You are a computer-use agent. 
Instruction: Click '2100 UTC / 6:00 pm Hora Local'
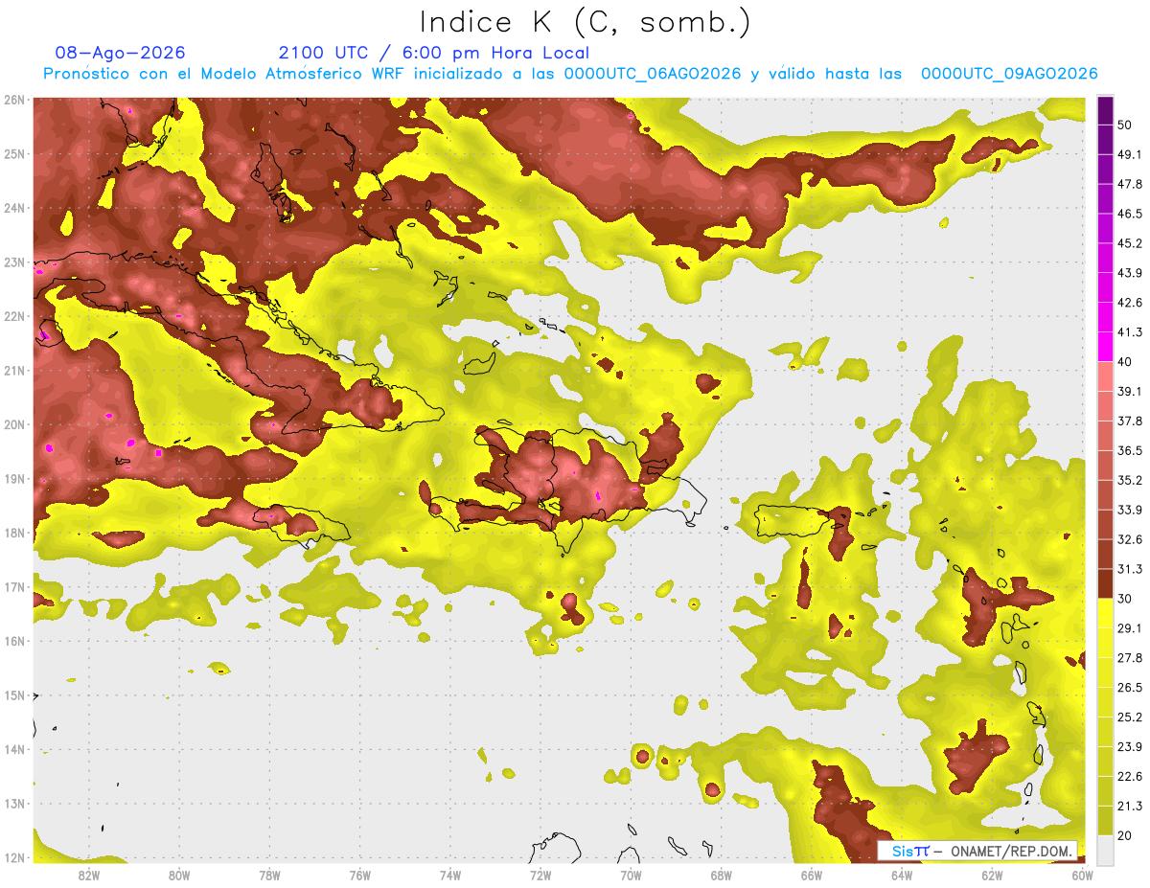pos(434,53)
